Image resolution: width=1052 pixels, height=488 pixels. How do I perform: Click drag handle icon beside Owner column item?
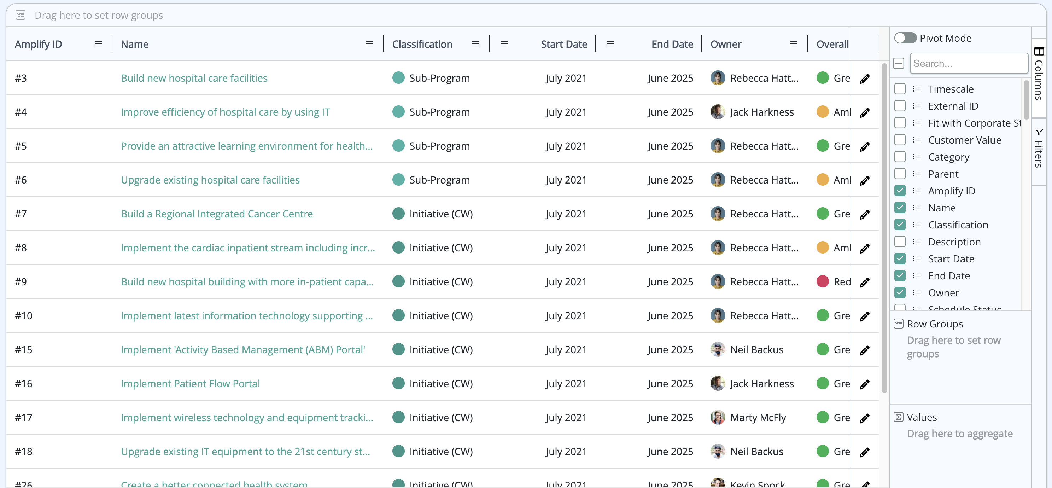[x=917, y=292]
